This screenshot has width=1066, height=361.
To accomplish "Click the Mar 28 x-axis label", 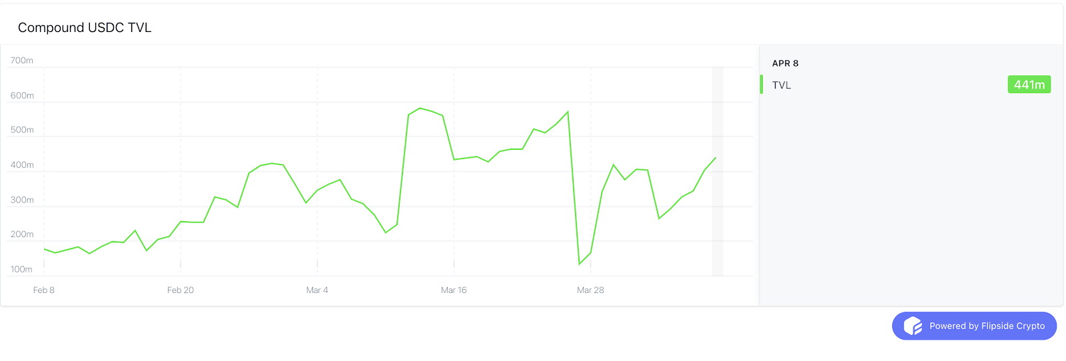I will [590, 290].
